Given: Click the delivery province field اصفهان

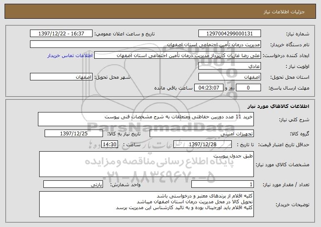Looking at the screenshot, I should (x=229, y=77).
